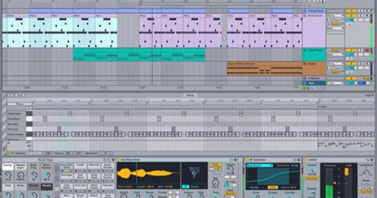Select the teal piano clip in arrangement

(139, 55)
